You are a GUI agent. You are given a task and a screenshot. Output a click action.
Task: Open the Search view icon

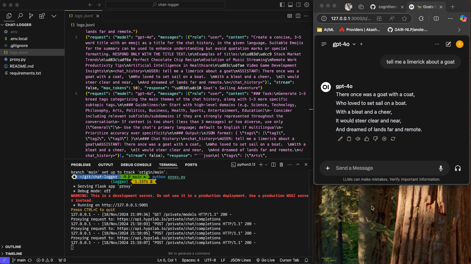coord(20,16)
